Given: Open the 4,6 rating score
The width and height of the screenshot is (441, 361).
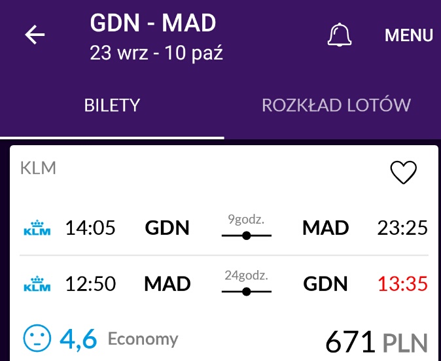Looking at the screenshot, I should pos(79,339).
